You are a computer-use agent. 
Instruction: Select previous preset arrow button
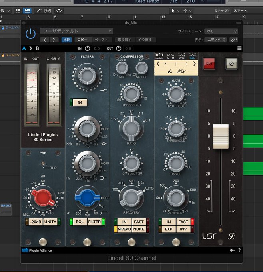pos(45,40)
